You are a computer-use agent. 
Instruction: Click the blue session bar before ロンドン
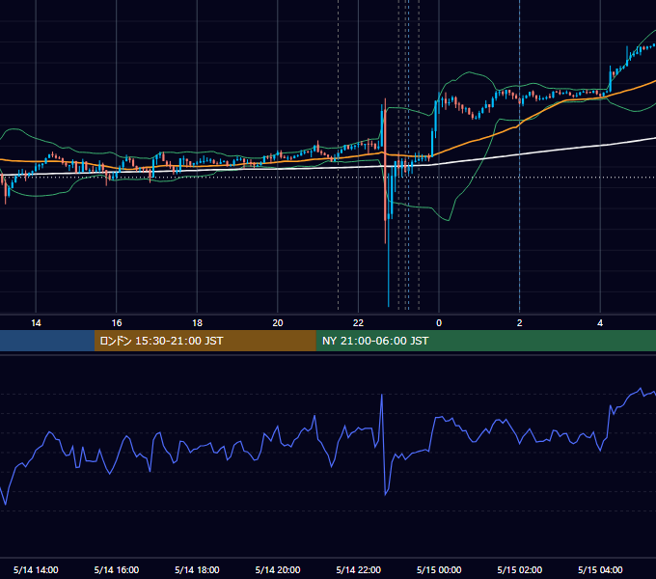pos(47,341)
